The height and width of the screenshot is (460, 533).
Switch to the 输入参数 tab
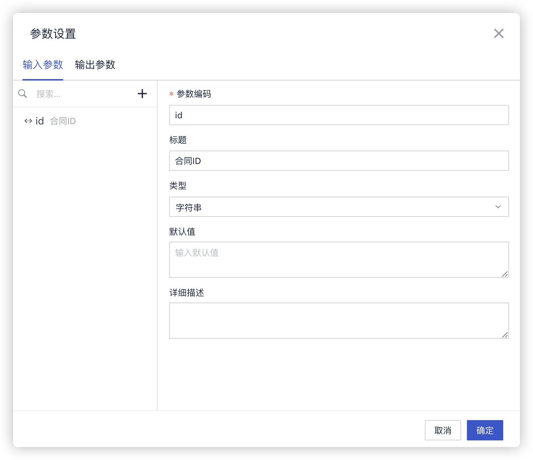pos(43,65)
